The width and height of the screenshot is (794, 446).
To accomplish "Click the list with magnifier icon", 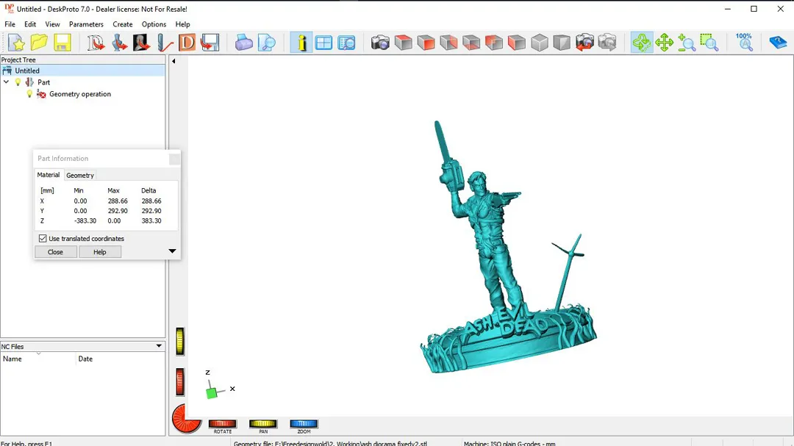I will pyautogui.click(x=346, y=43).
